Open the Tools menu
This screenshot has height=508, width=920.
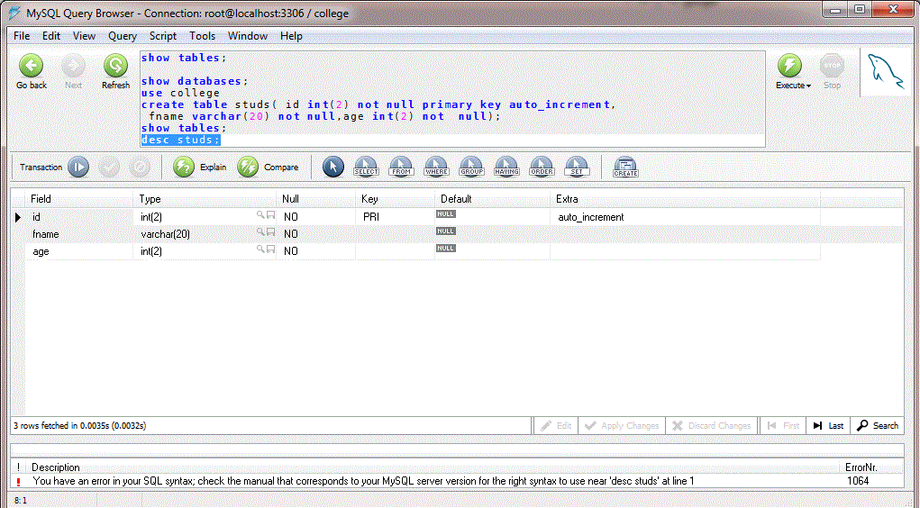click(x=203, y=36)
